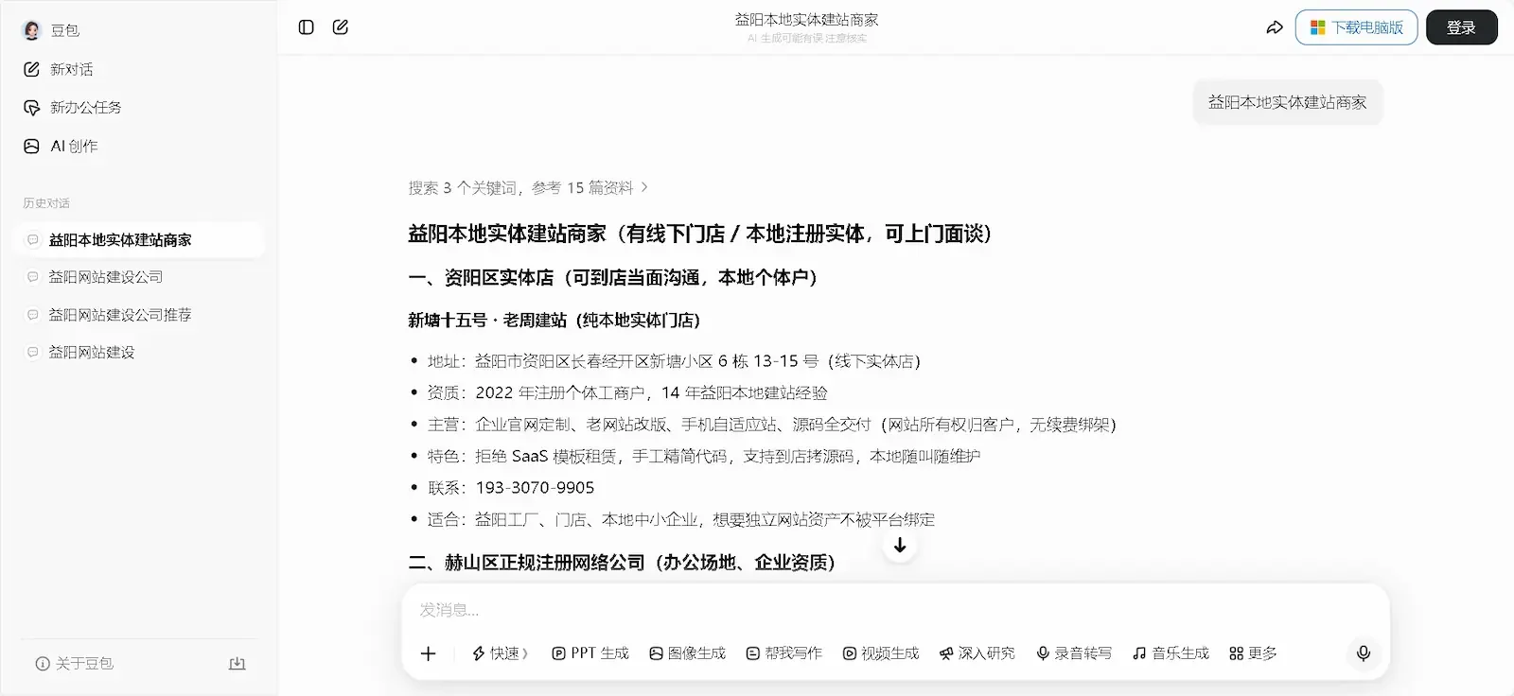Image resolution: width=1514 pixels, height=696 pixels.
Task: Open the 快速 mode dropdown
Action: pos(501,653)
